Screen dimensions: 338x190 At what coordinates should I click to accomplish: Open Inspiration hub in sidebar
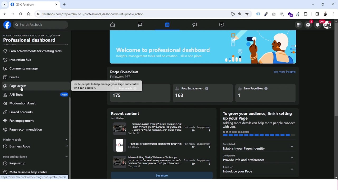(x=36, y=60)
